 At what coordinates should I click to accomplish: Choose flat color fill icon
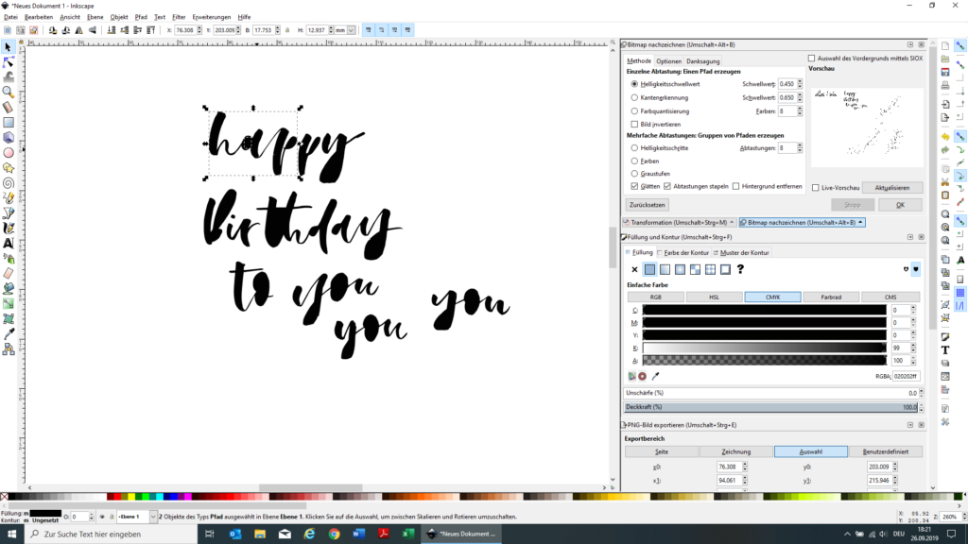tap(650, 270)
